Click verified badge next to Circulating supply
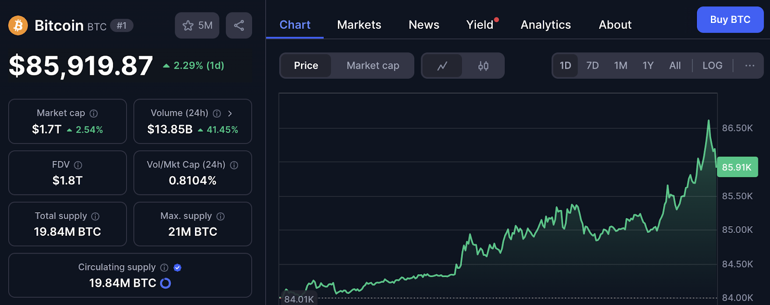 tap(178, 268)
